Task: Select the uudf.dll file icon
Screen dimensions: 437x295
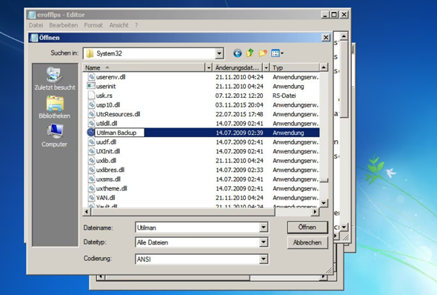Action: pos(91,142)
